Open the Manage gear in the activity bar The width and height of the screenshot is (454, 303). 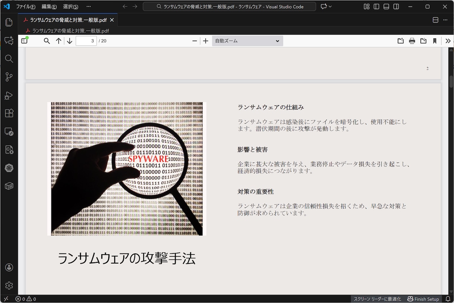9,285
